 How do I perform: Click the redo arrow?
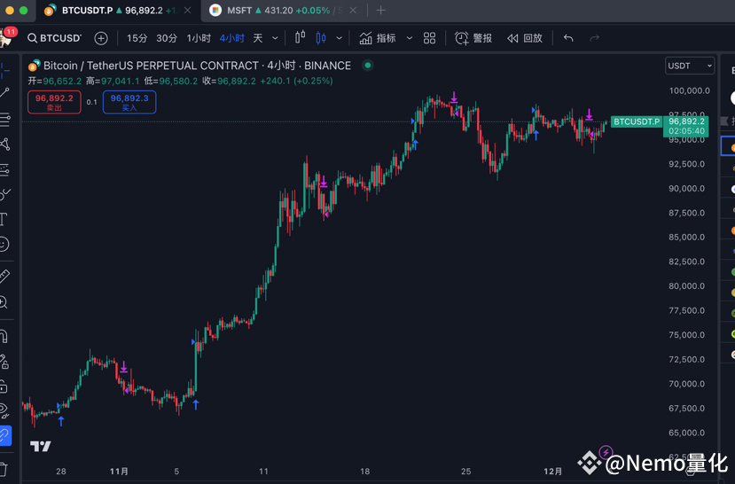coord(594,38)
